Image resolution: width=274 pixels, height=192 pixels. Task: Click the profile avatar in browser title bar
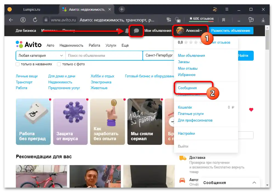pyautogui.click(x=215, y=9)
